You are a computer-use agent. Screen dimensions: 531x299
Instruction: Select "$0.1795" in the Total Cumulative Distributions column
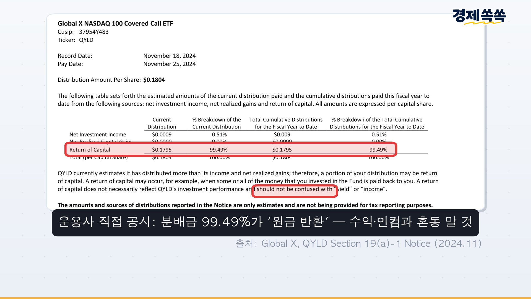(282, 150)
